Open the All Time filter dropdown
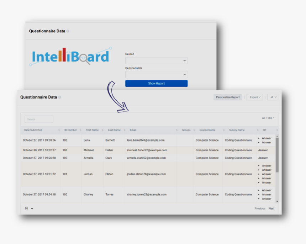This screenshot has height=244, width=306. point(268,118)
